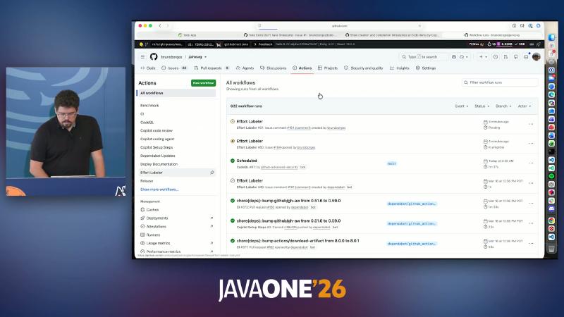Image resolution: width=564 pixels, height=317 pixels.
Task: Click the green New workflow button
Action: tap(203, 82)
